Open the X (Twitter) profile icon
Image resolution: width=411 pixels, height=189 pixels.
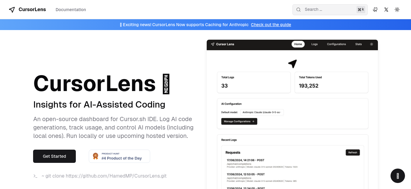pos(386,10)
